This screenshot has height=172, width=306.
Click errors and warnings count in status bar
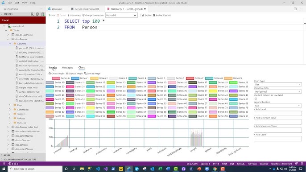pos(13,164)
